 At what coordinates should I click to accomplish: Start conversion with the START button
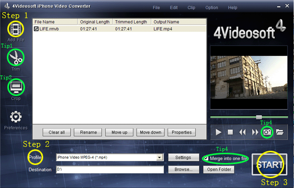(269, 164)
